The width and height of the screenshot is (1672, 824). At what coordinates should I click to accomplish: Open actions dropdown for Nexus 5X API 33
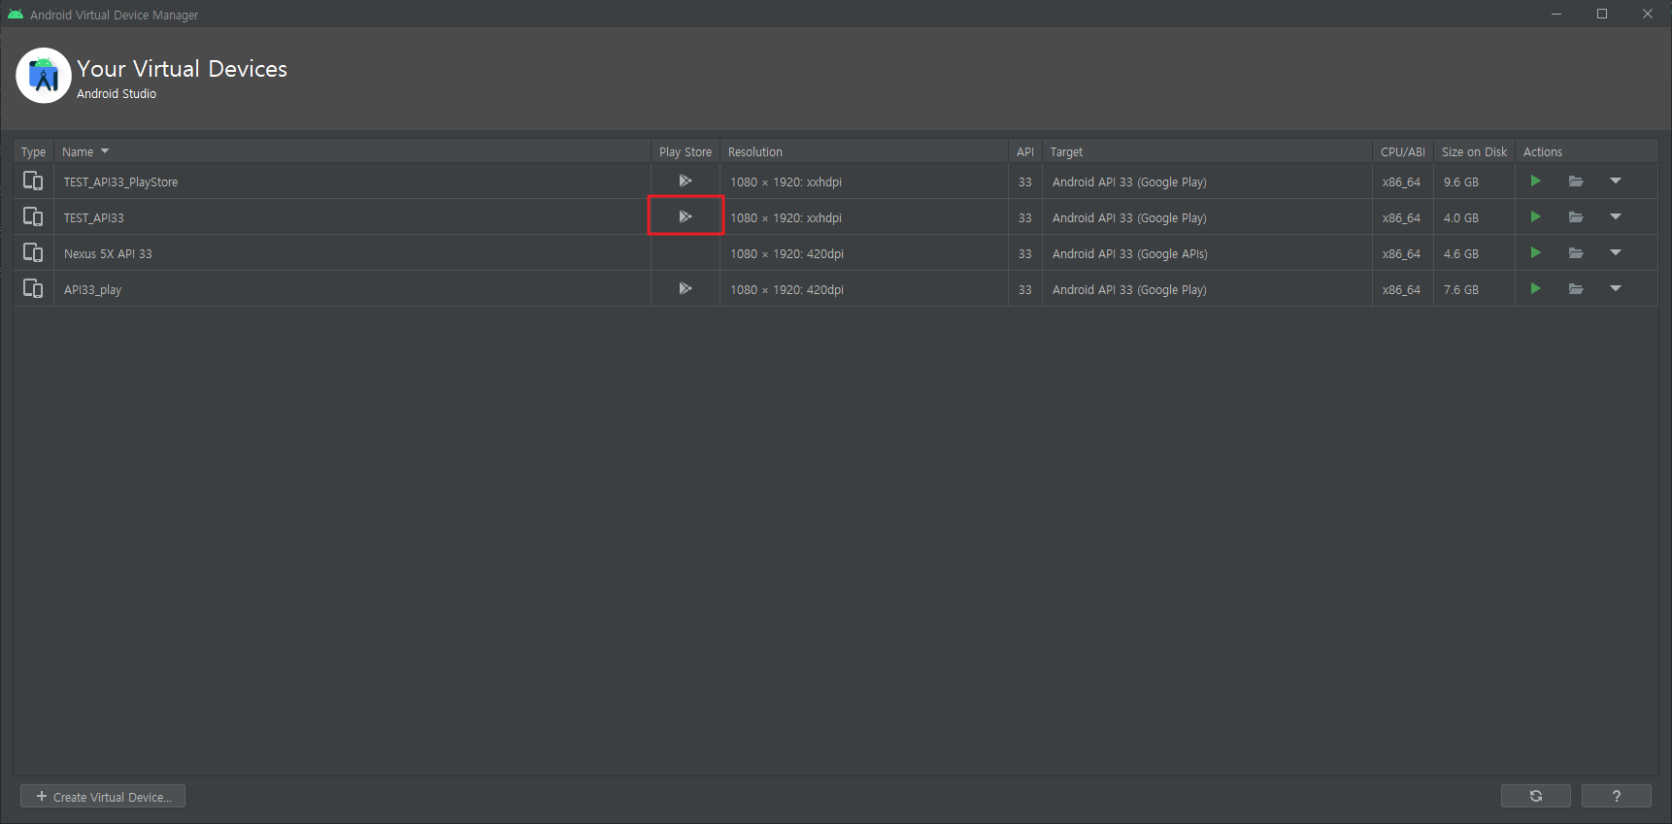[1616, 253]
